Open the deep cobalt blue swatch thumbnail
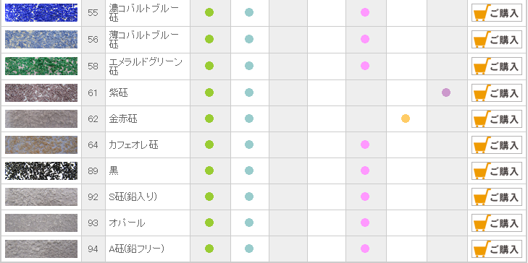The height and width of the screenshot is (263, 528). tap(41, 13)
